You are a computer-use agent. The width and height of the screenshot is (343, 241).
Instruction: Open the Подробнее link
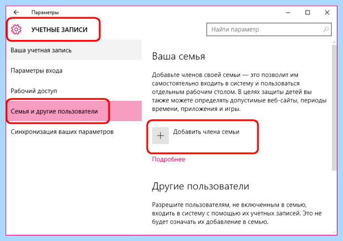click(168, 159)
